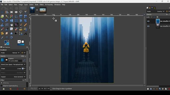Image resolution: width=170 pixels, height=95 pixels.
Task: Open the Repeat dropdown
Action: [13, 77]
